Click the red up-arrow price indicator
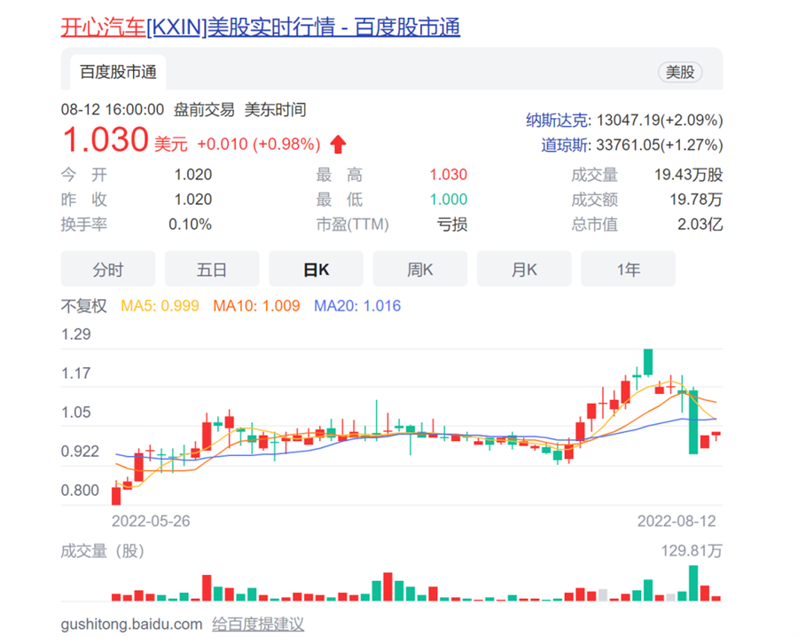The image size is (798, 637). 338,144
